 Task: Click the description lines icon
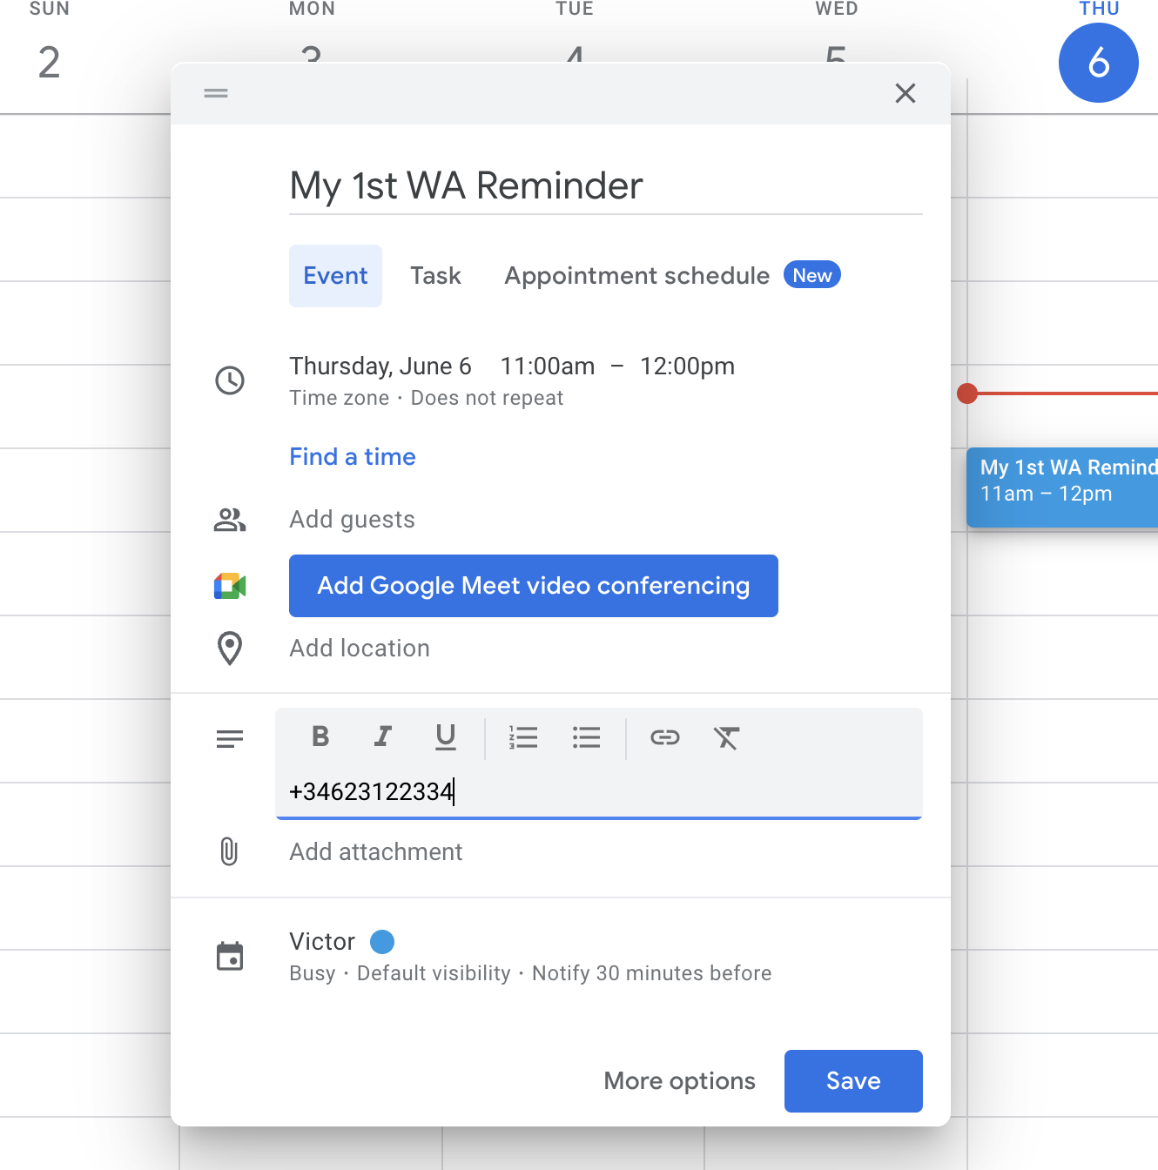point(230,739)
